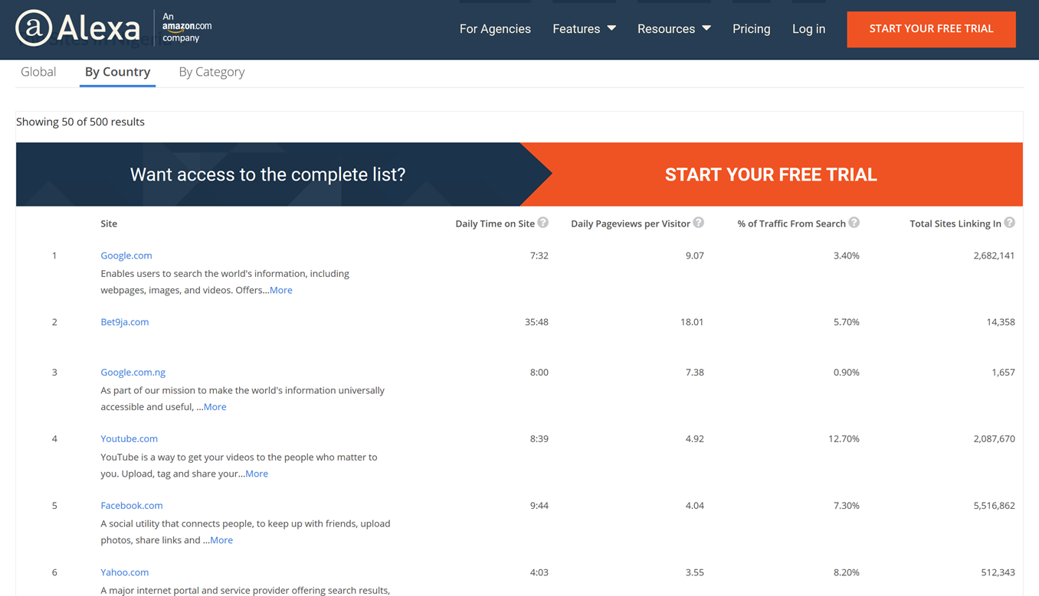The width and height of the screenshot is (1039, 596).
Task: Open the Yahoo.com site link
Action: tap(125, 572)
